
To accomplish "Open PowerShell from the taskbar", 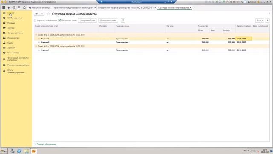I will [x=19, y=151].
